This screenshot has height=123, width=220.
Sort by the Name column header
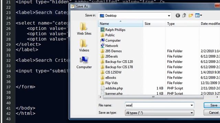[x=121, y=24]
